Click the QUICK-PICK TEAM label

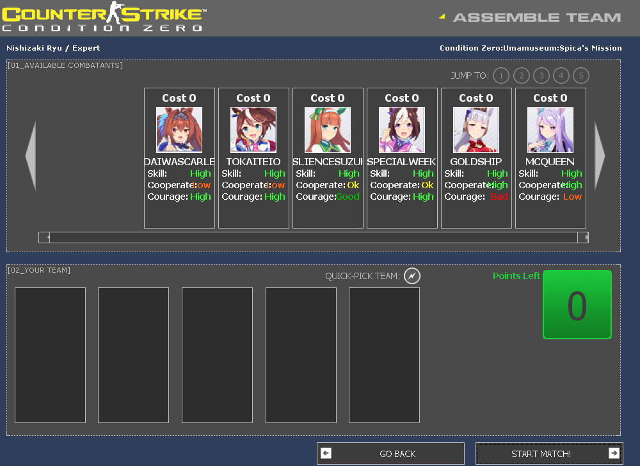(362, 277)
